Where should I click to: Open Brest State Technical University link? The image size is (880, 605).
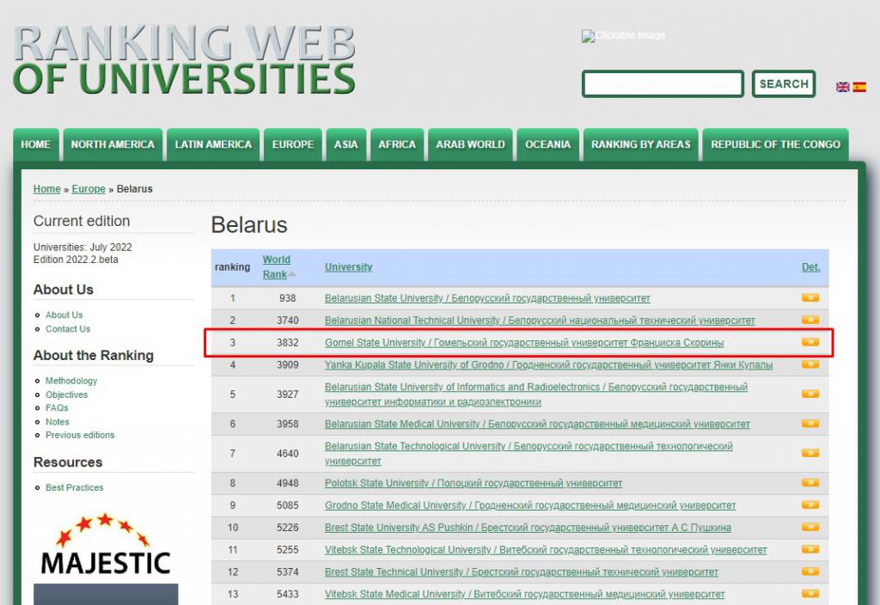click(x=522, y=571)
